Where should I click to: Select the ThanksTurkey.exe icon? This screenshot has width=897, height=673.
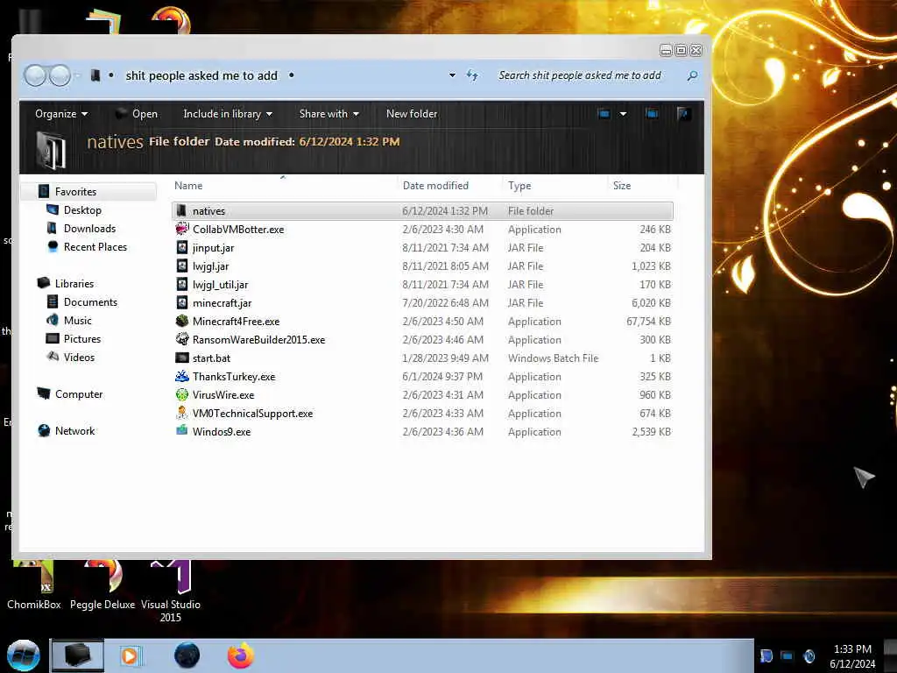tap(181, 376)
